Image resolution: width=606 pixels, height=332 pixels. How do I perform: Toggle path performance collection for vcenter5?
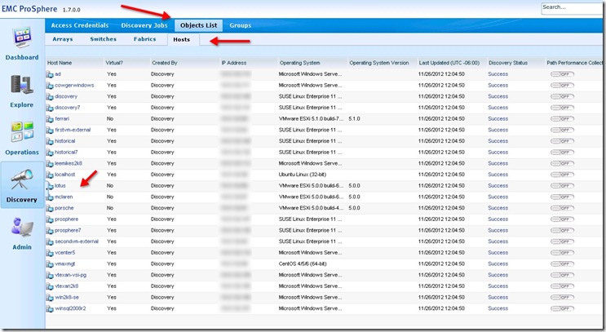(x=562, y=253)
